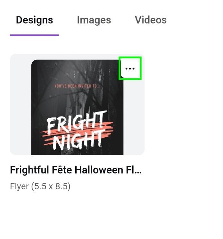This screenshot has height=239, width=223.
Task: Select the Designs tab
Action: point(35,20)
